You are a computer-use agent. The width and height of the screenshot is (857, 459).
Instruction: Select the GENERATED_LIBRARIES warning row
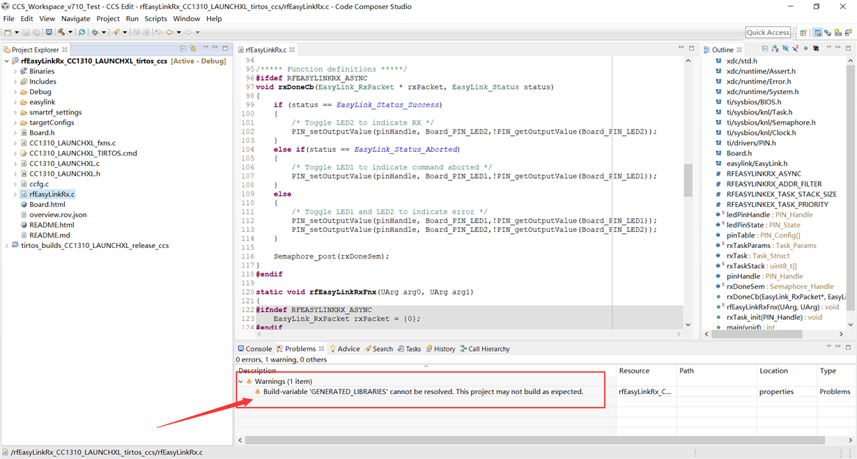[423, 391]
